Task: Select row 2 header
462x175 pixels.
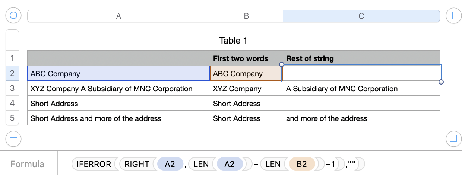Action: [x=12, y=73]
